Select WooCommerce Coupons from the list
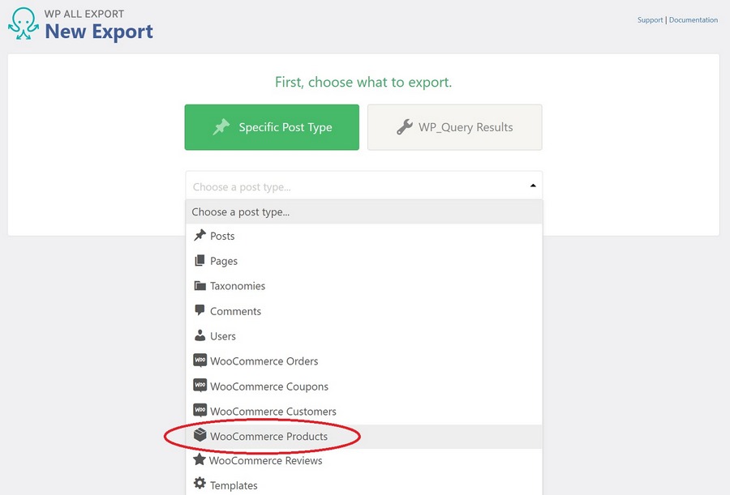730x495 pixels. [269, 386]
